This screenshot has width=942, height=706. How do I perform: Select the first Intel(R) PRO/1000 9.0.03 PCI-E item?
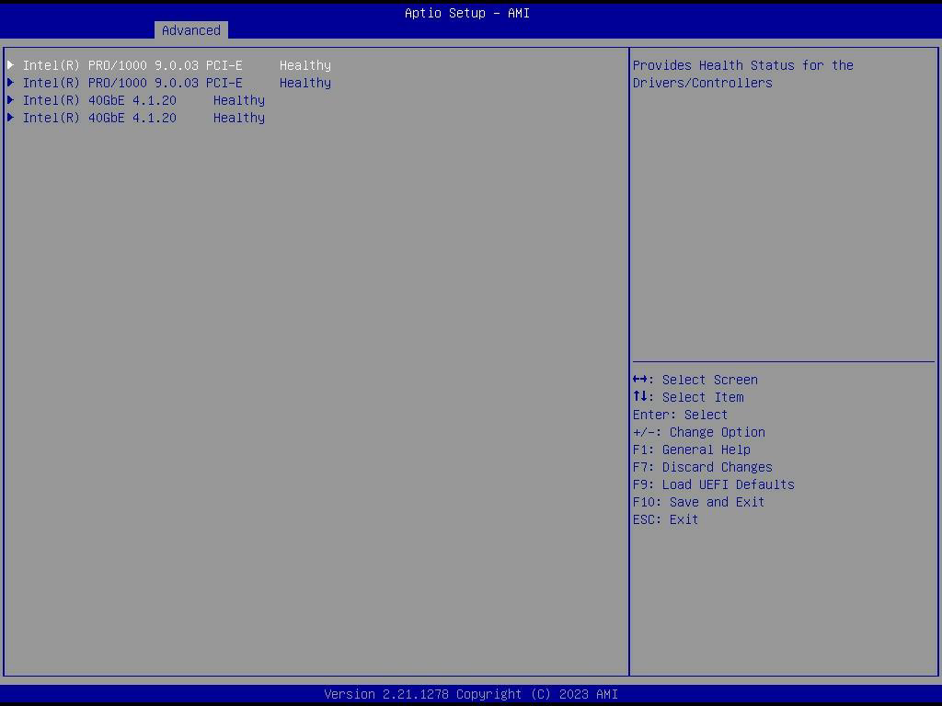(x=132, y=65)
